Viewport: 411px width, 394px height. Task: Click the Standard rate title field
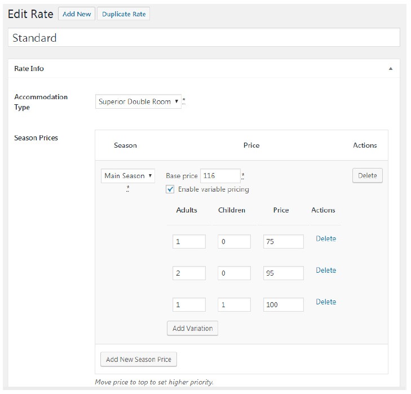tap(204, 38)
